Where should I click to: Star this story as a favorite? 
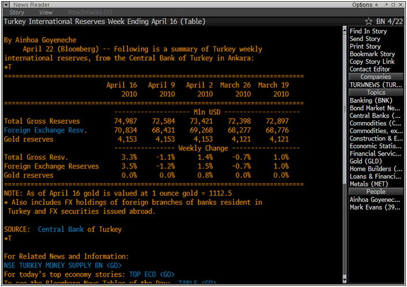coord(369,21)
